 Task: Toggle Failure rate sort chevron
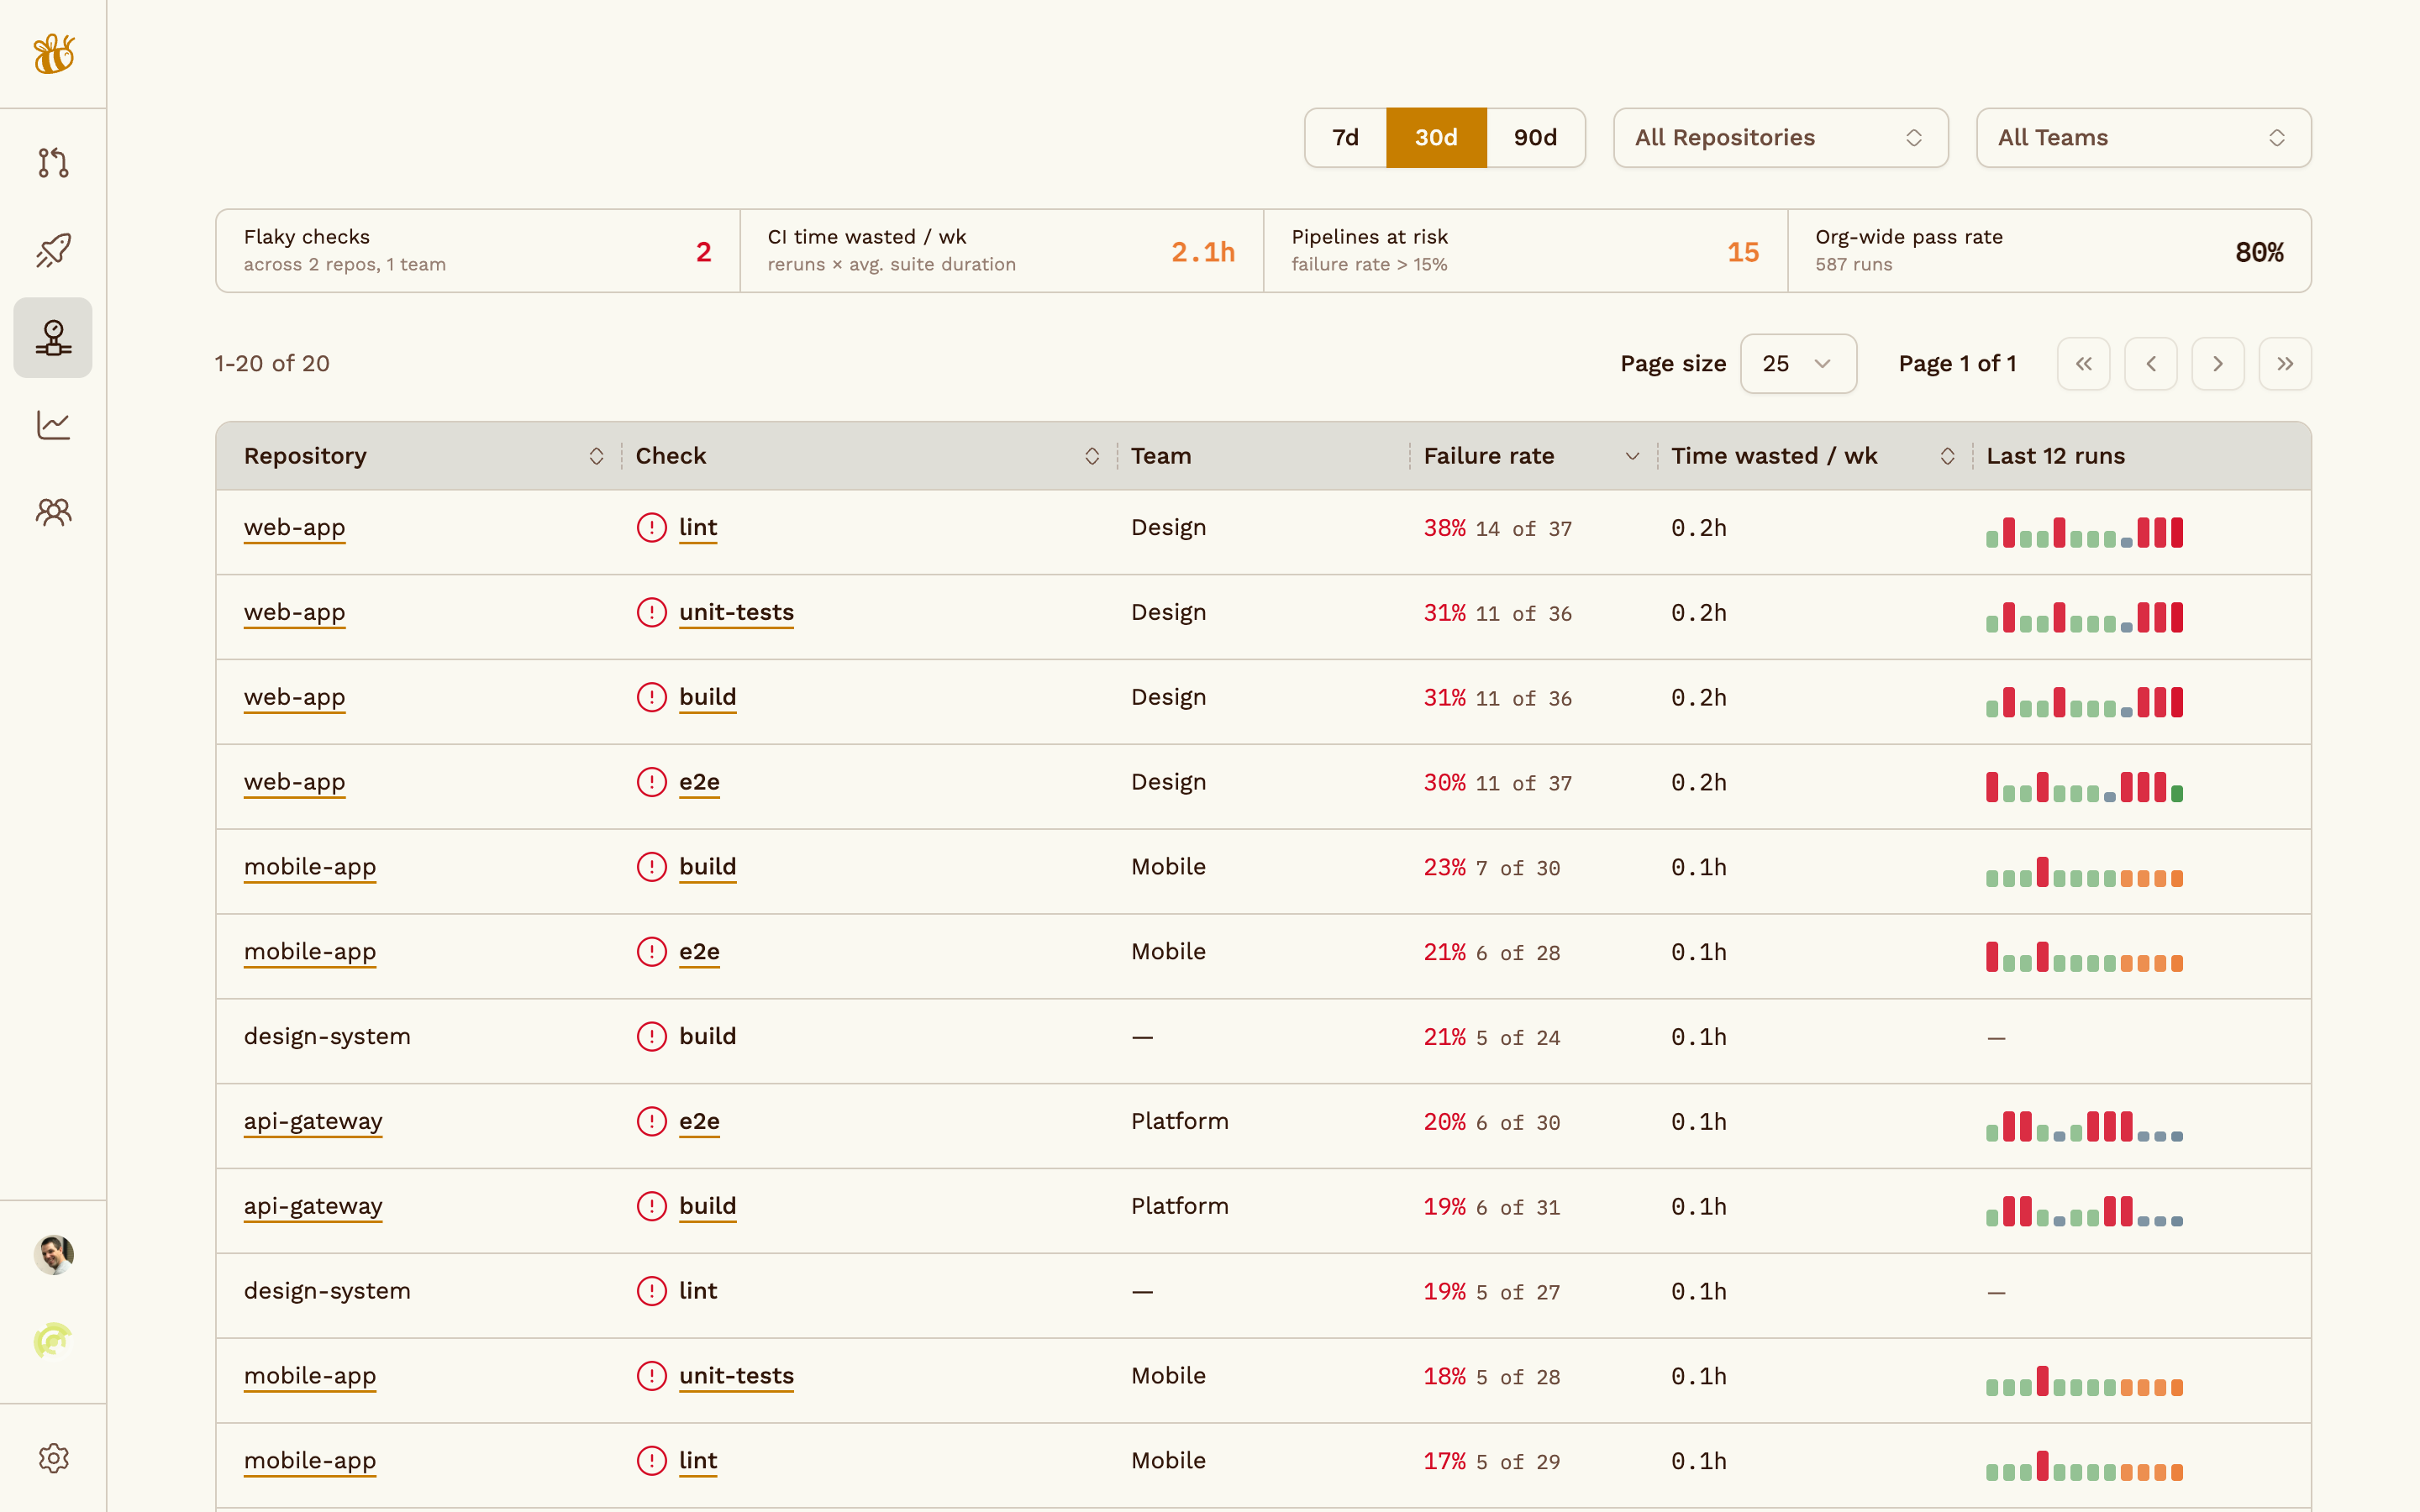coord(1632,456)
